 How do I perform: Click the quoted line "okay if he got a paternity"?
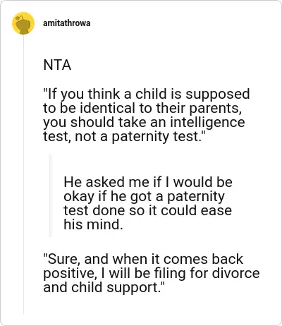coord(144,197)
